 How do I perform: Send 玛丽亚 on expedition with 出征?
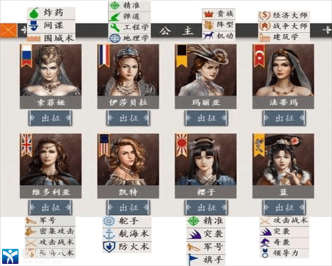(x=206, y=118)
